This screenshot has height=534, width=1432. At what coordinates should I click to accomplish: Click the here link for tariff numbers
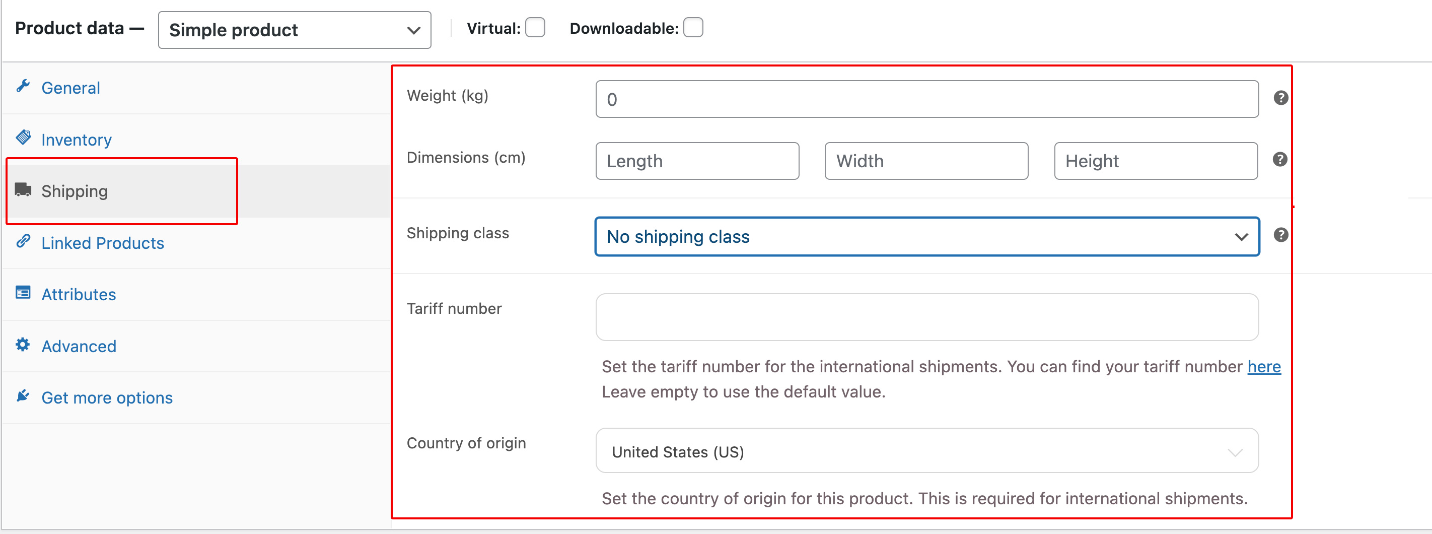pyautogui.click(x=1264, y=367)
